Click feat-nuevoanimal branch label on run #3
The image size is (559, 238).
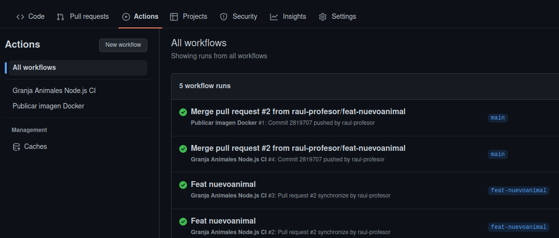[518, 190]
